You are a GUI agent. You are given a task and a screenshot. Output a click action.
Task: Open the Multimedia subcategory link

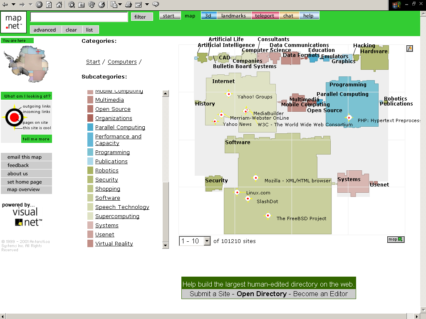pos(109,100)
